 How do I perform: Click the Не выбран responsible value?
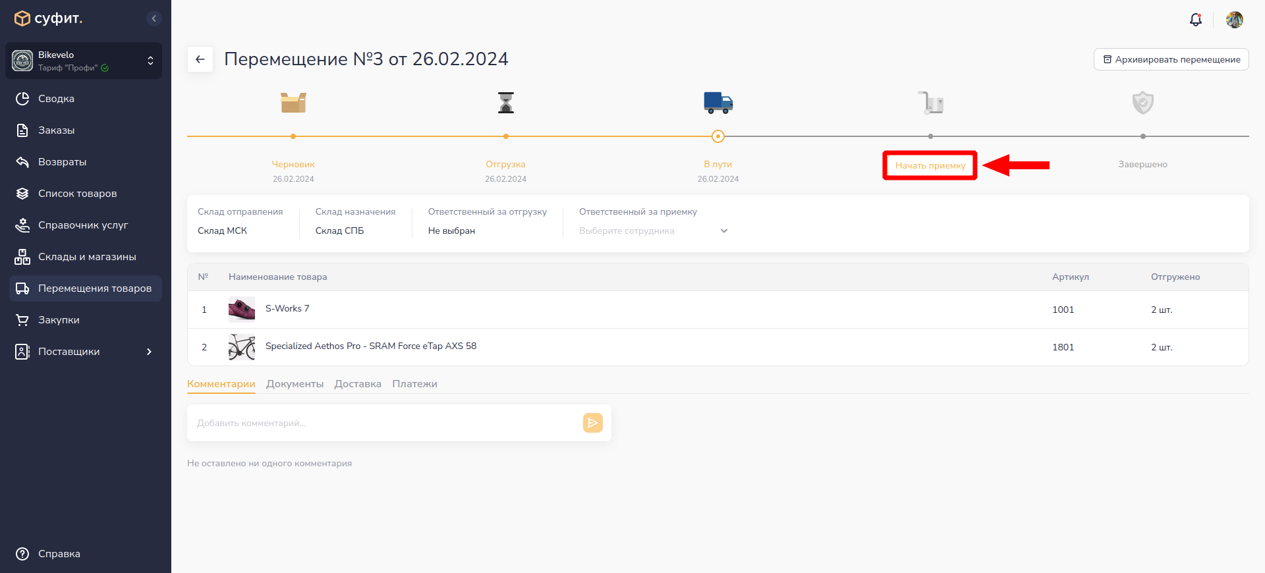tap(451, 231)
